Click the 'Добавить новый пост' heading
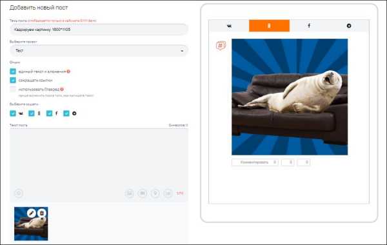The height and width of the screenshot is (245, 387). (39, 8)
